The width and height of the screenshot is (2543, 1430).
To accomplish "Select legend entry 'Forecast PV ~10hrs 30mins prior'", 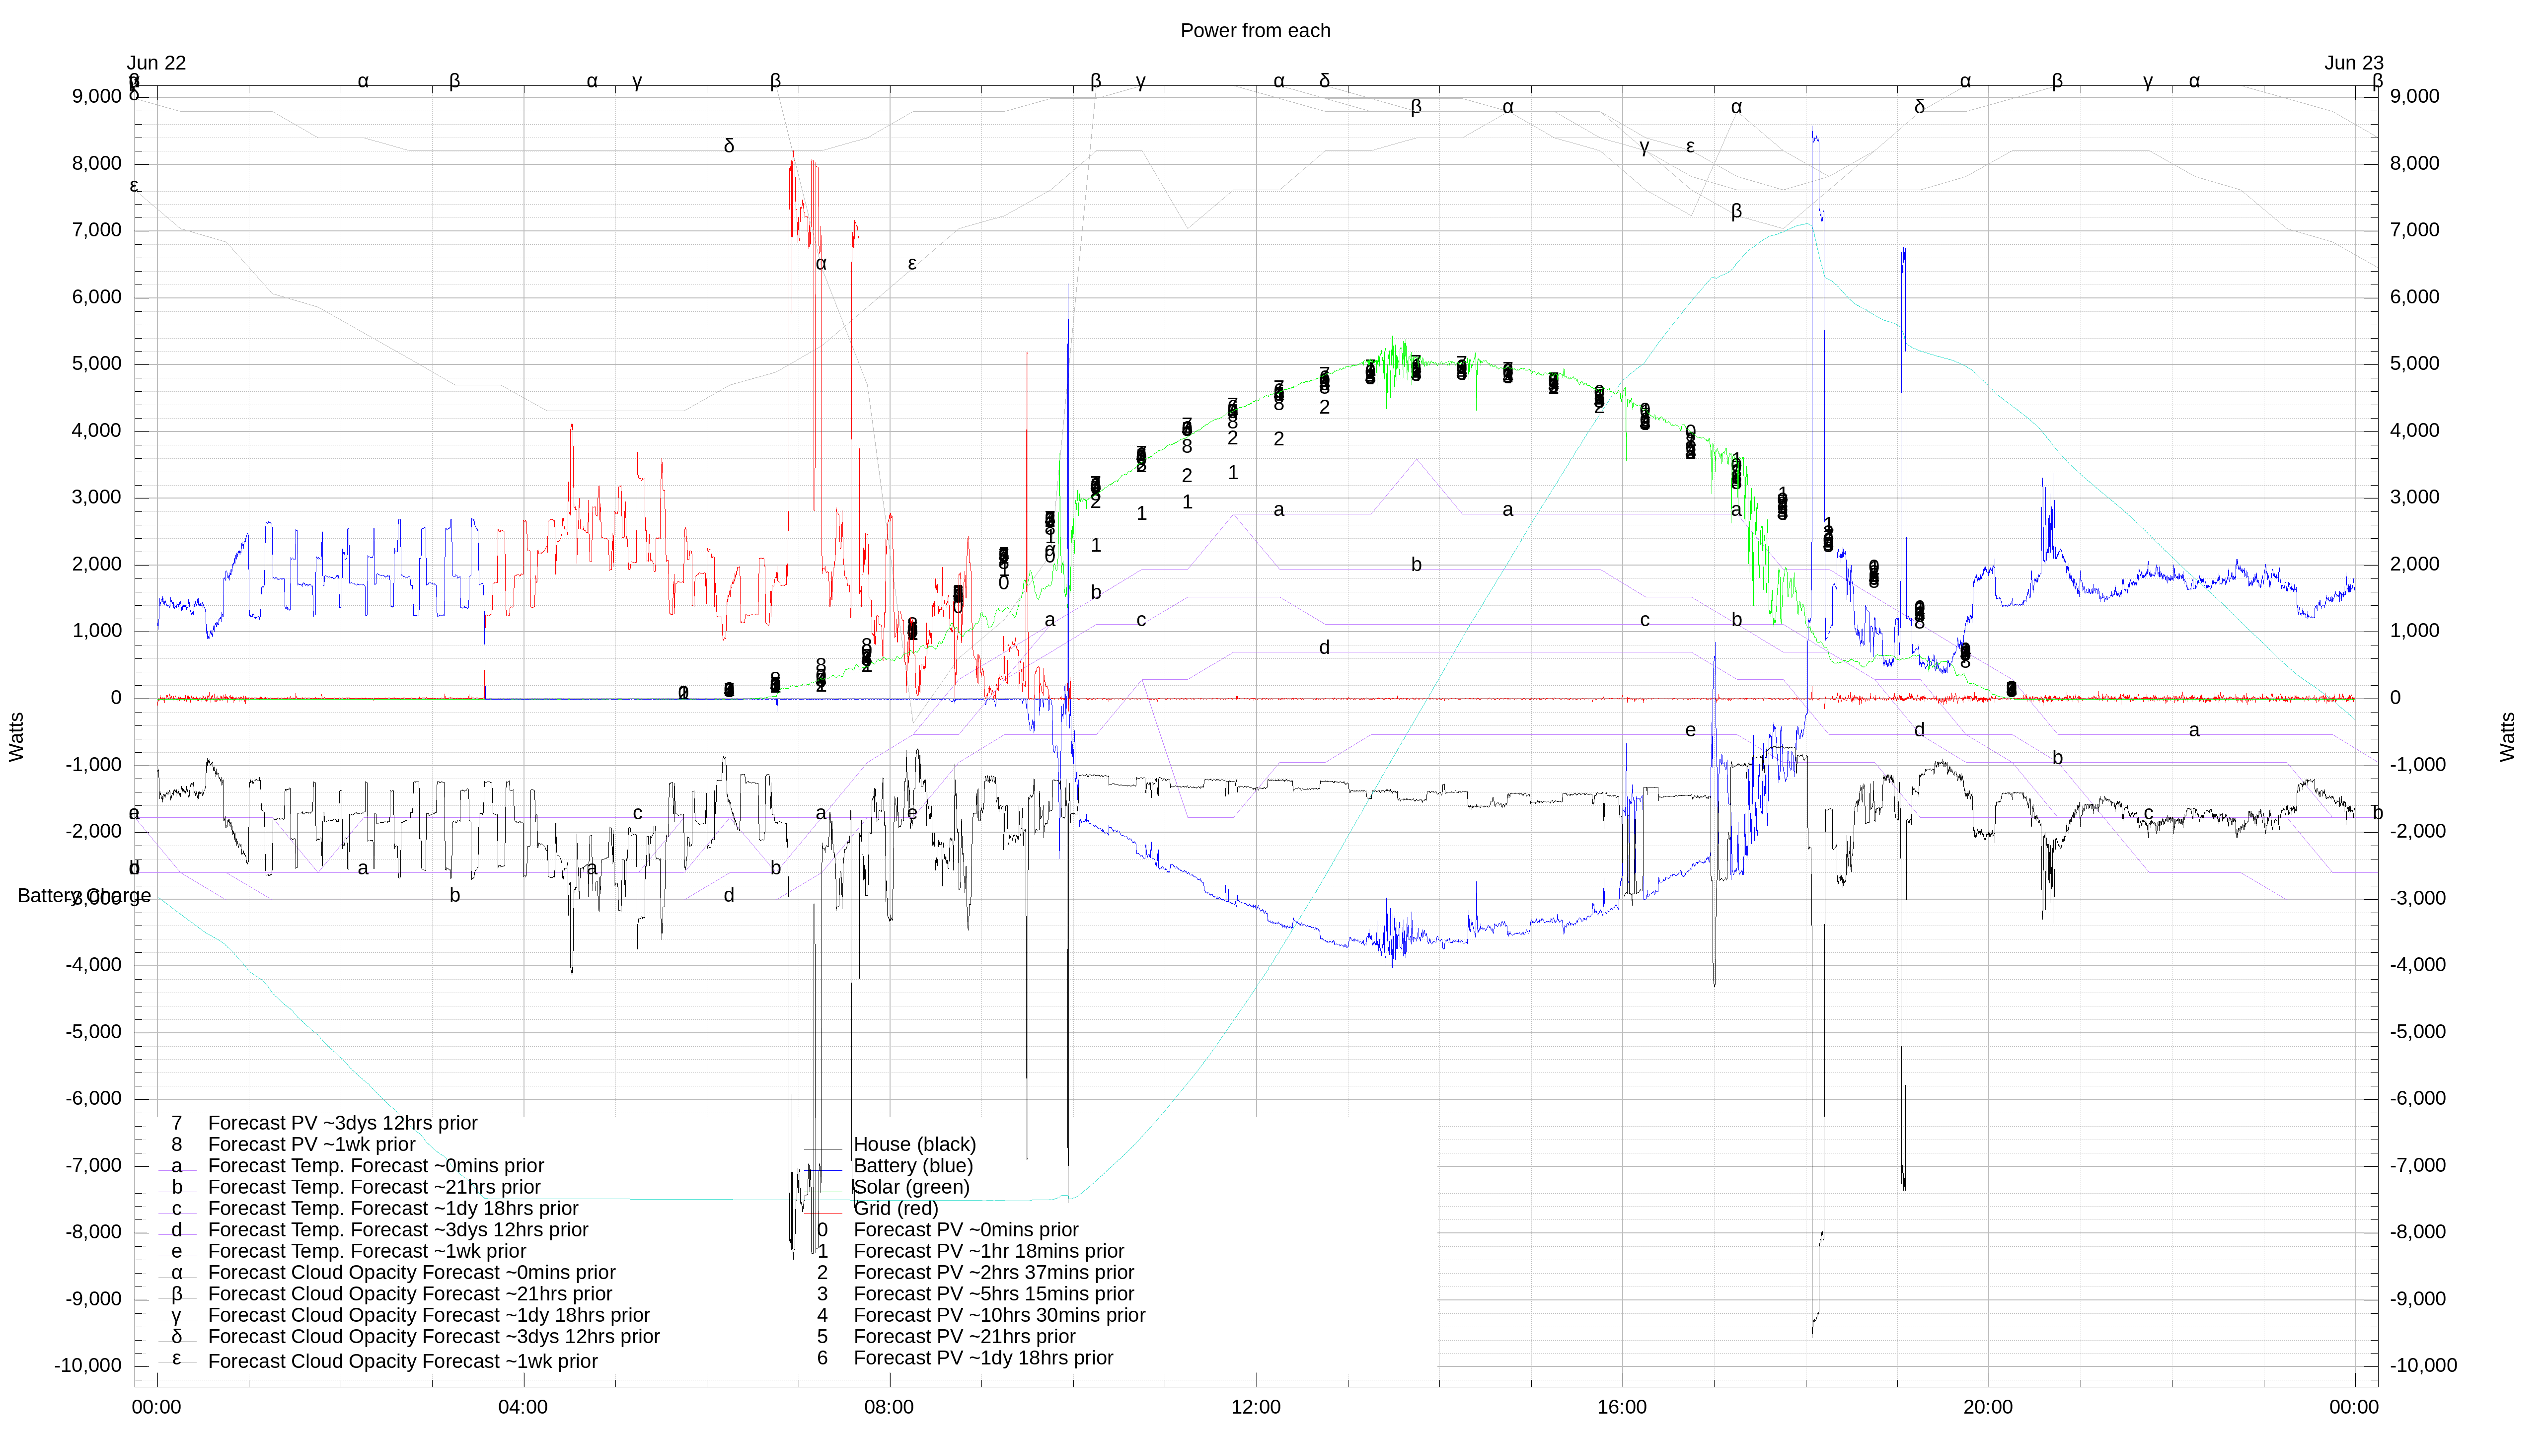I will [999, 1315].
